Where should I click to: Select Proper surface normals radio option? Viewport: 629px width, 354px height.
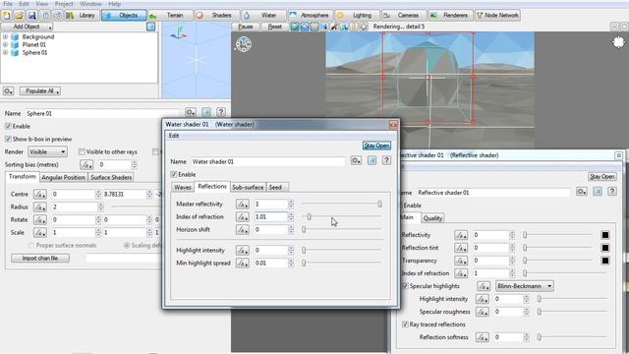point(31,245)
